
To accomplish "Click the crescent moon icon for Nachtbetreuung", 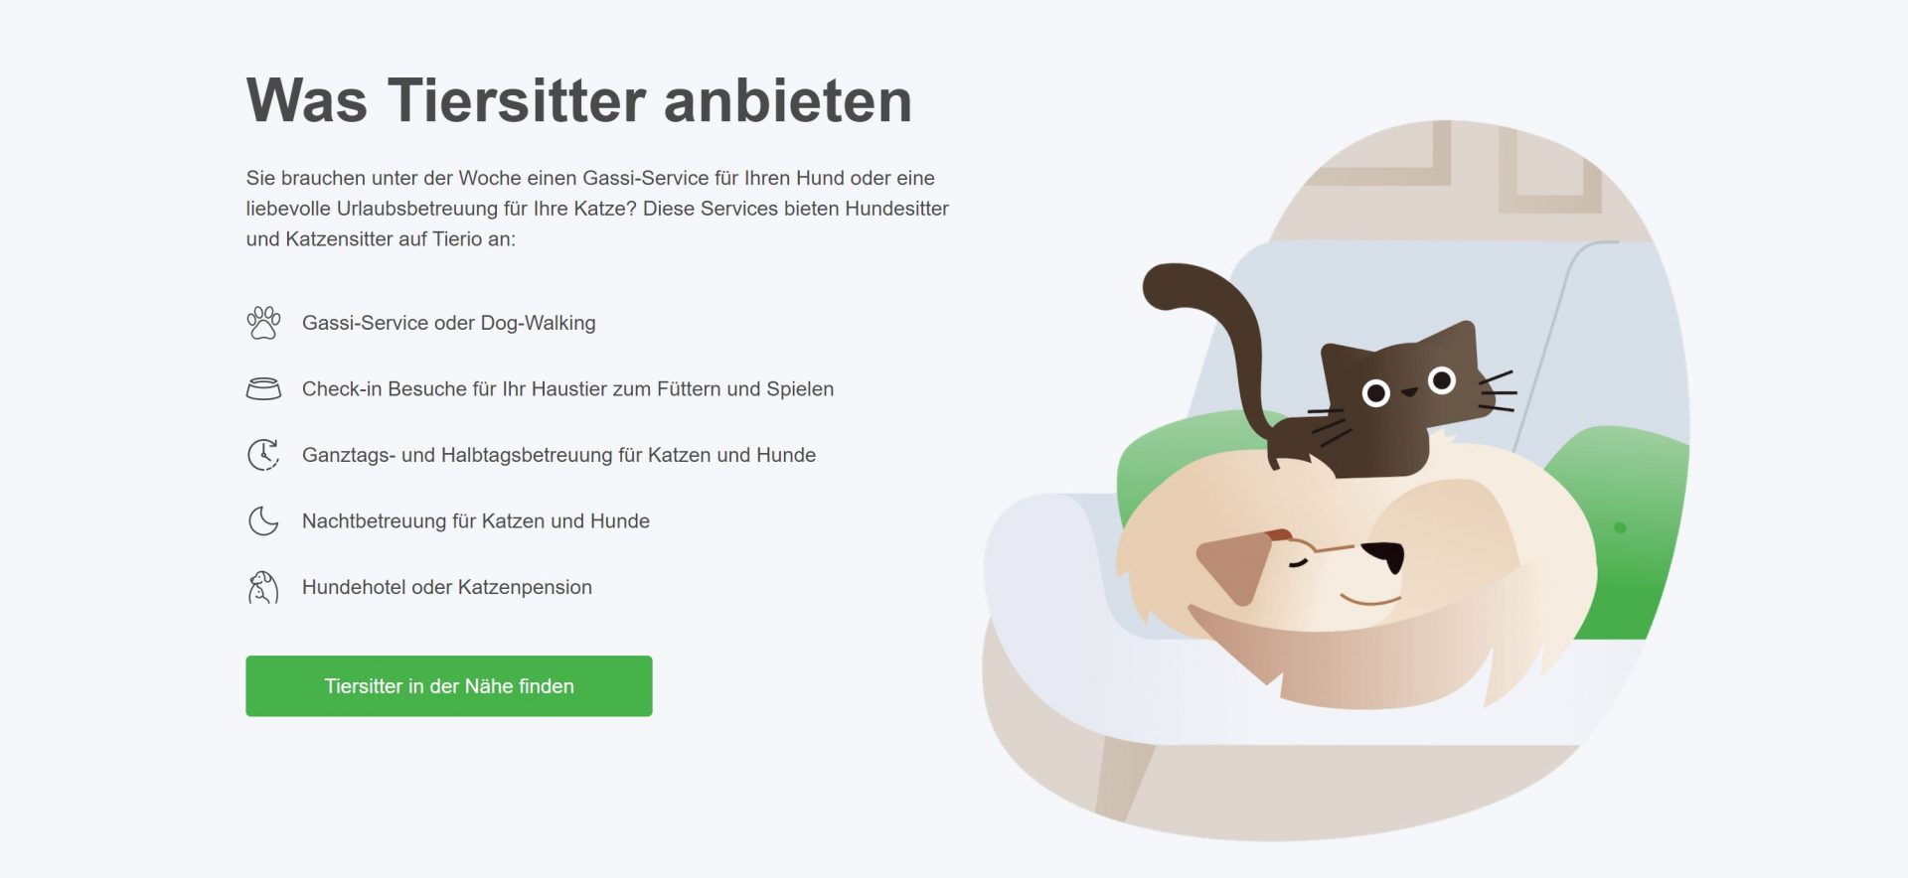I will pyautogui.click(x=263, y=520).
